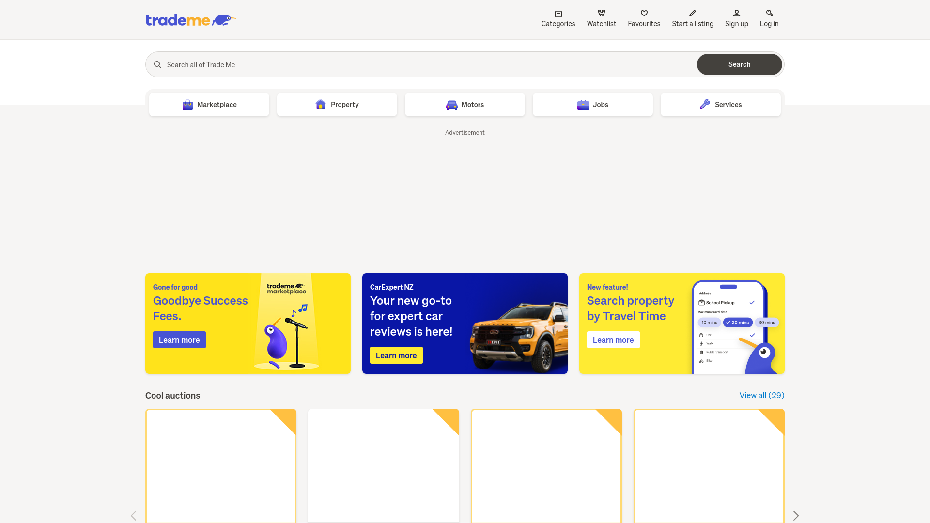Open Favourites heart icon
Image resolution: width=930 pixels, height=523 pixels.
tap(644, 13)
